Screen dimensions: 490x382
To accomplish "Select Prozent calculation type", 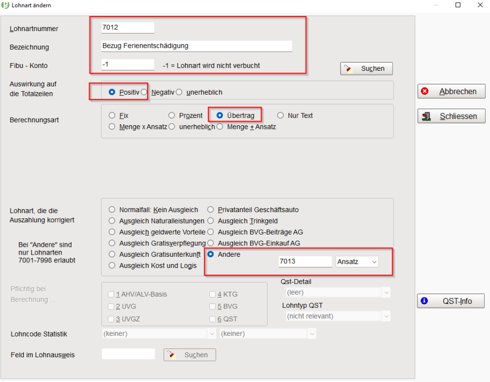I will [x=172, y=115].
